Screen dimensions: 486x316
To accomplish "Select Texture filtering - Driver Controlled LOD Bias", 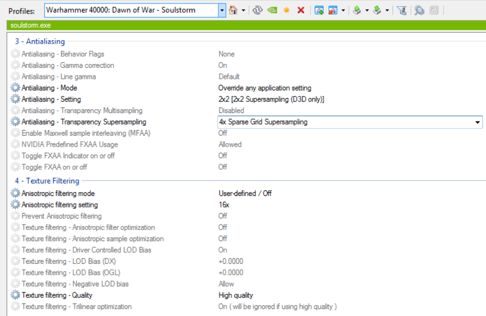I will click(x=247, y=250).
